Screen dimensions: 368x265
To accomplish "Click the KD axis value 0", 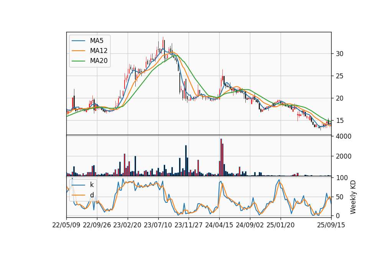I will [x=338, y=215].
